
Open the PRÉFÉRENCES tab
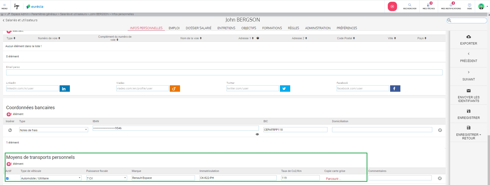pos(347,28)
